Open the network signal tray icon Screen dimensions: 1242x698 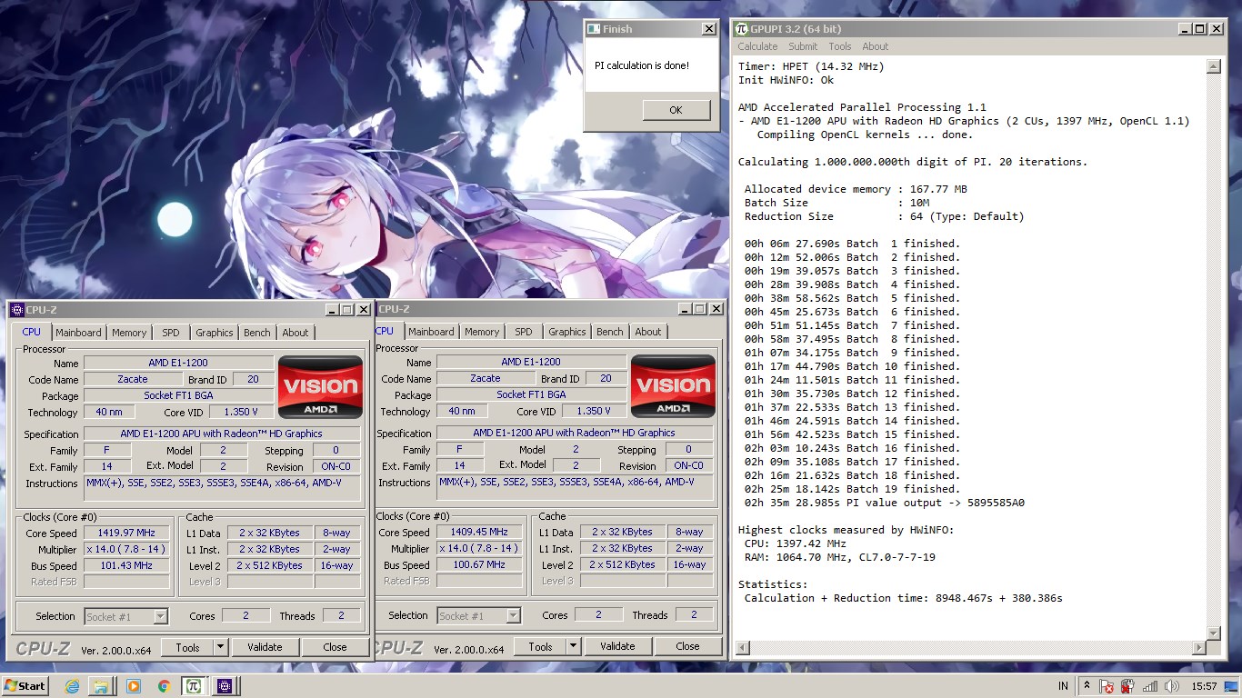click(x=1150, y=686)
